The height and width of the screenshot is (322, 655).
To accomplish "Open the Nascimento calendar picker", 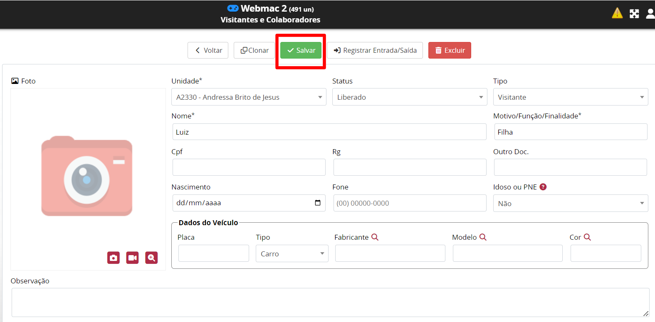I will tap(318, 203).
